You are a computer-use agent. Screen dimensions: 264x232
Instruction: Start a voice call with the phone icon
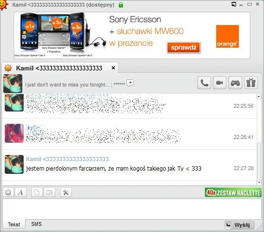[x=204, y=83]
